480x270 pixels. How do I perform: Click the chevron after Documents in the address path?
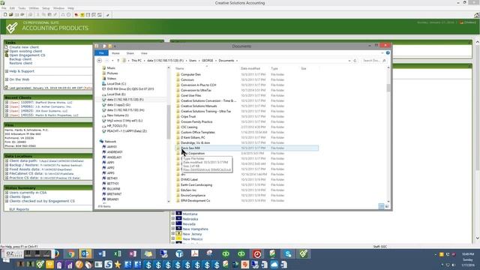tap(237, 61)
